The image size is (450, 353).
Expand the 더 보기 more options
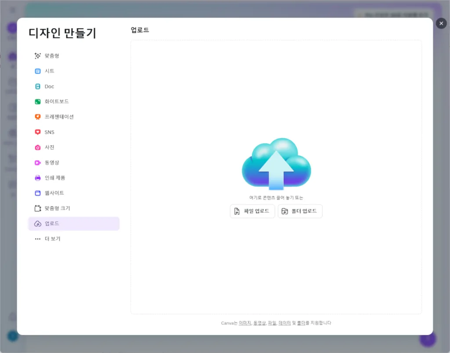pos(52,239)
